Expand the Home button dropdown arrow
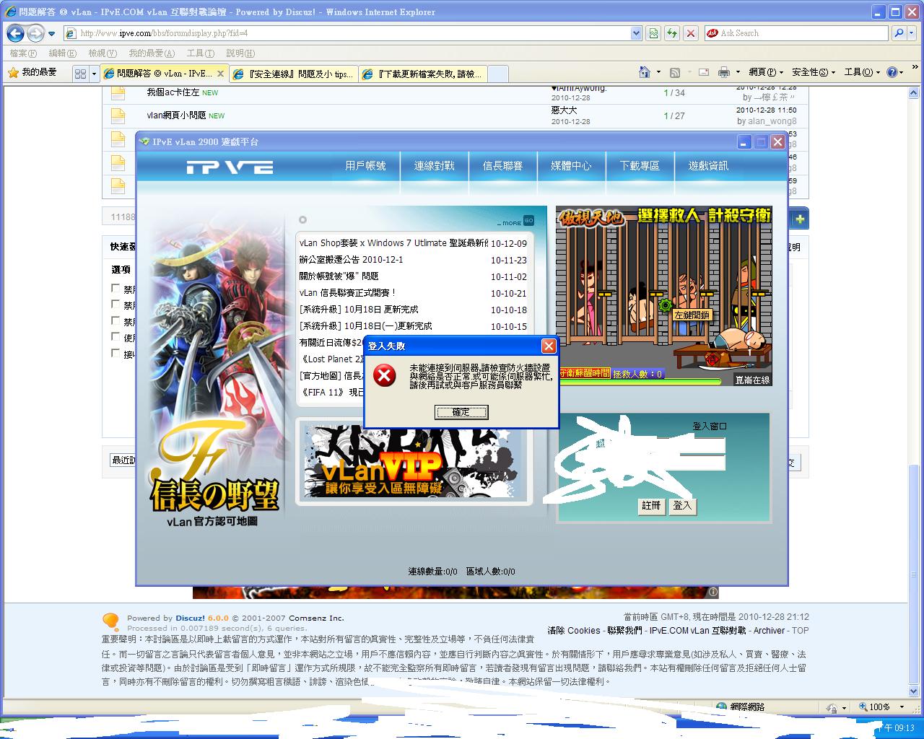 (x=658, y=72)
